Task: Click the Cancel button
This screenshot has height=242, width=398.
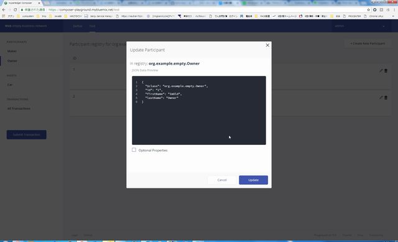Action: coord(222,180)
